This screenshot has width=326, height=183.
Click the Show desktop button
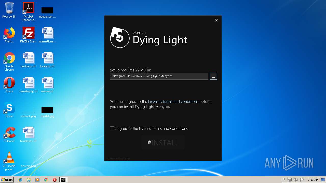point(323,180)
